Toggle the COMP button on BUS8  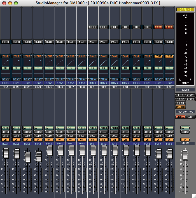point(169,56)
